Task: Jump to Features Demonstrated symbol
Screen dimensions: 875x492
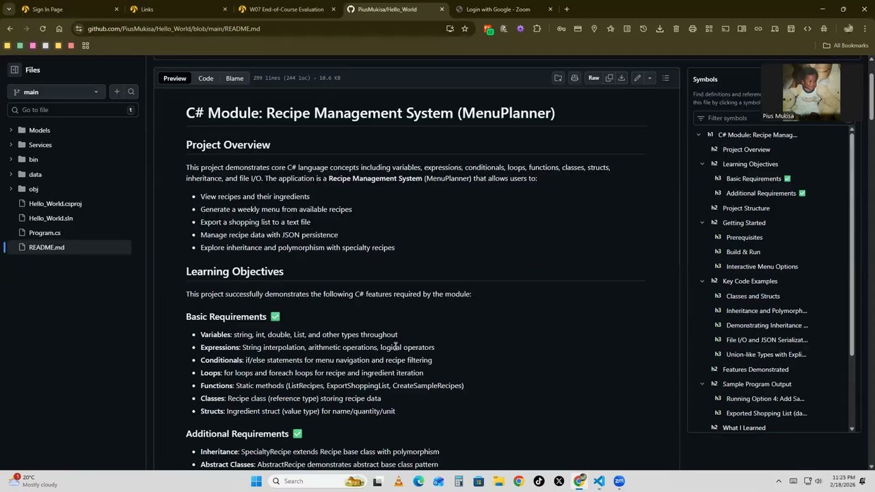Action: (755, 370)
